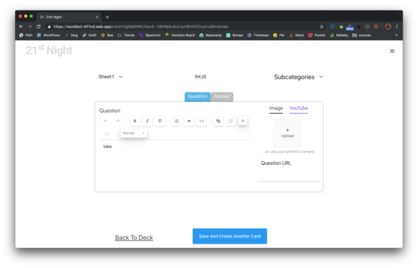Open the Normal text style dropdown

[134, 133]
